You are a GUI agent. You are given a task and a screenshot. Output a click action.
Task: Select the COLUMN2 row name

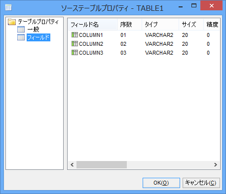pyautogui.click(x=91, y=44)
